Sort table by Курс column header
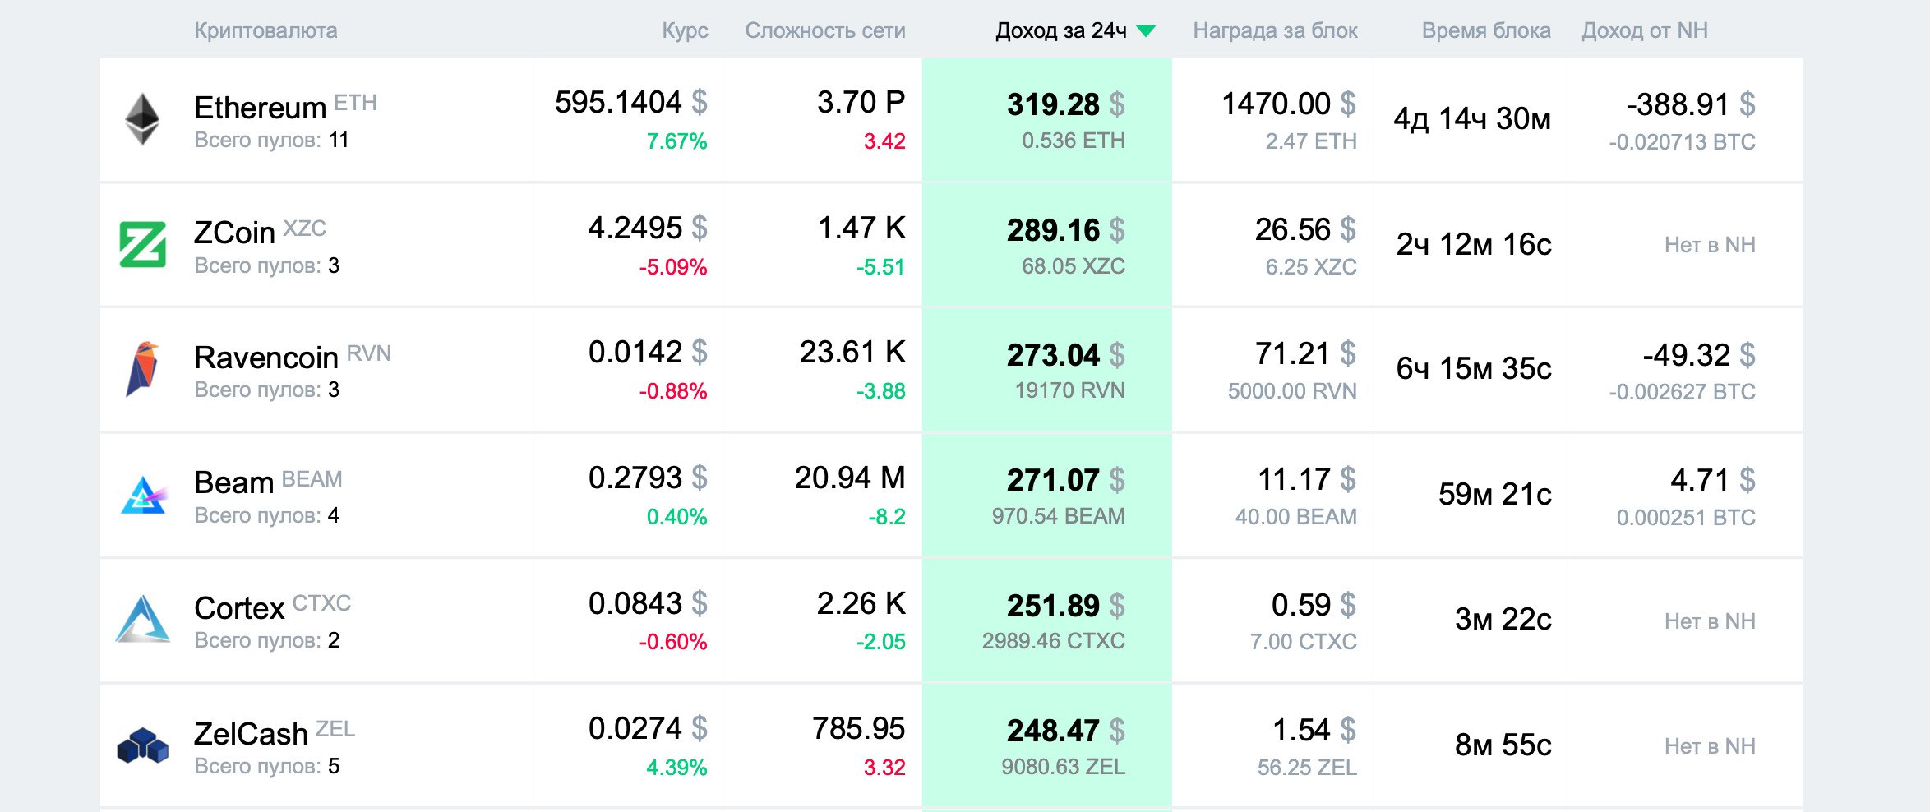Screen dimensions: 1930x812 pos(685,31)
